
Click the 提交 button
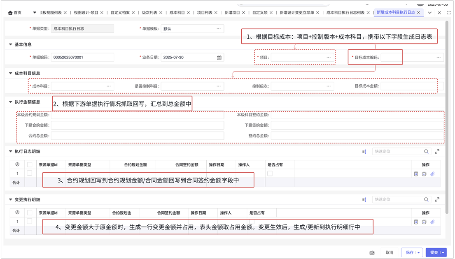[x=434, y=252]
